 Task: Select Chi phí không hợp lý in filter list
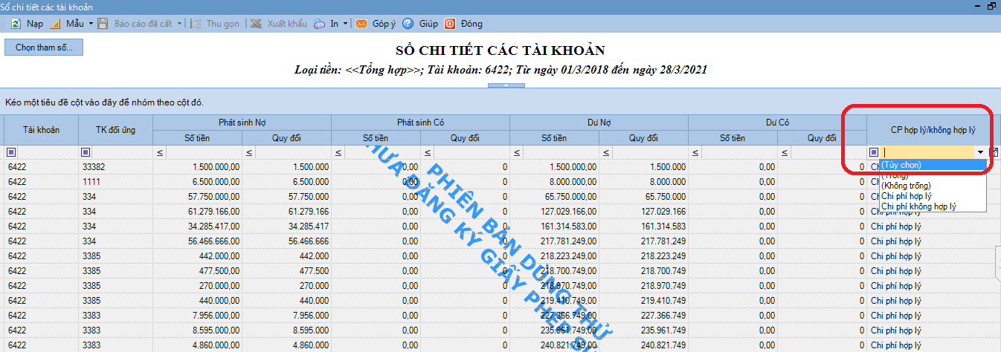click(x=933, y=206)
